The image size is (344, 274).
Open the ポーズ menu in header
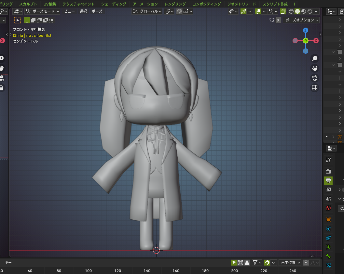click(x=97, y=11)
